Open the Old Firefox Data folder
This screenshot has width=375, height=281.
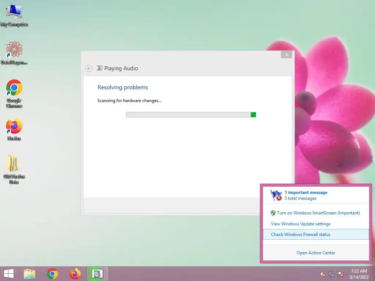pos(14,169)
